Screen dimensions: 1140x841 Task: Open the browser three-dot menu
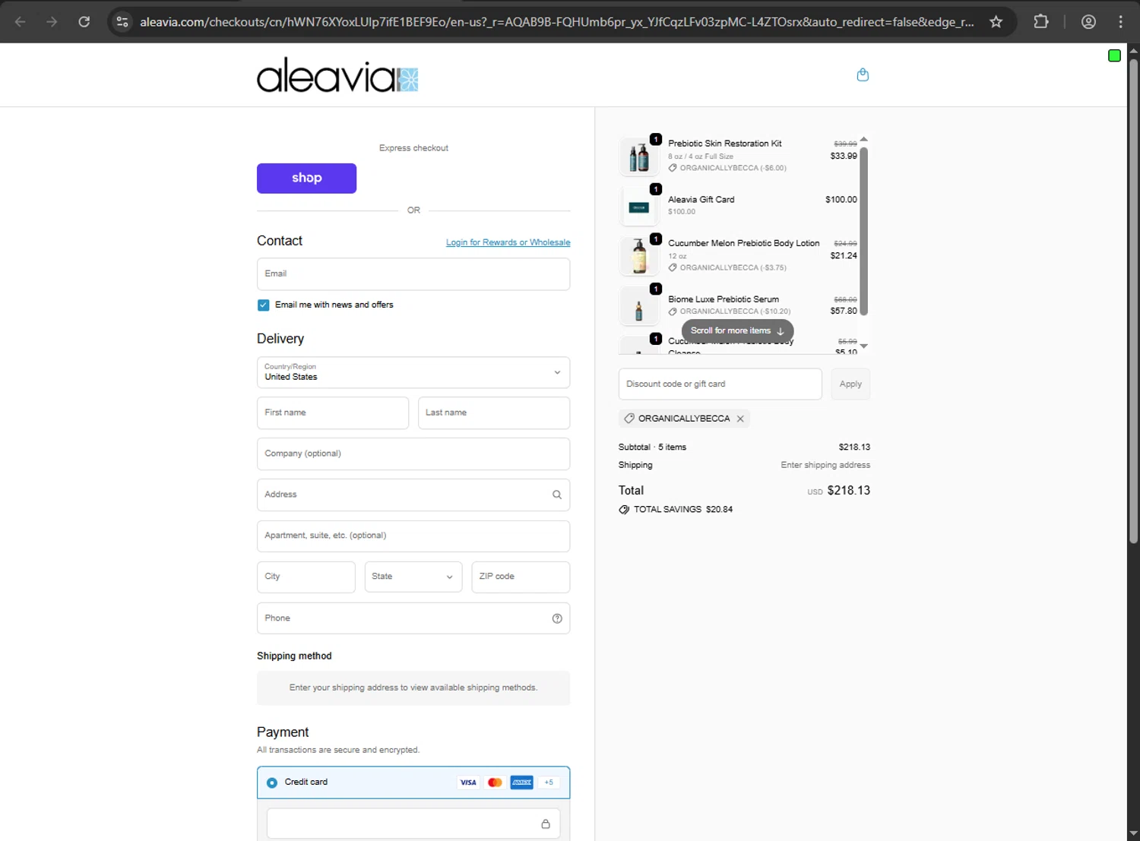click(1120, 22)
